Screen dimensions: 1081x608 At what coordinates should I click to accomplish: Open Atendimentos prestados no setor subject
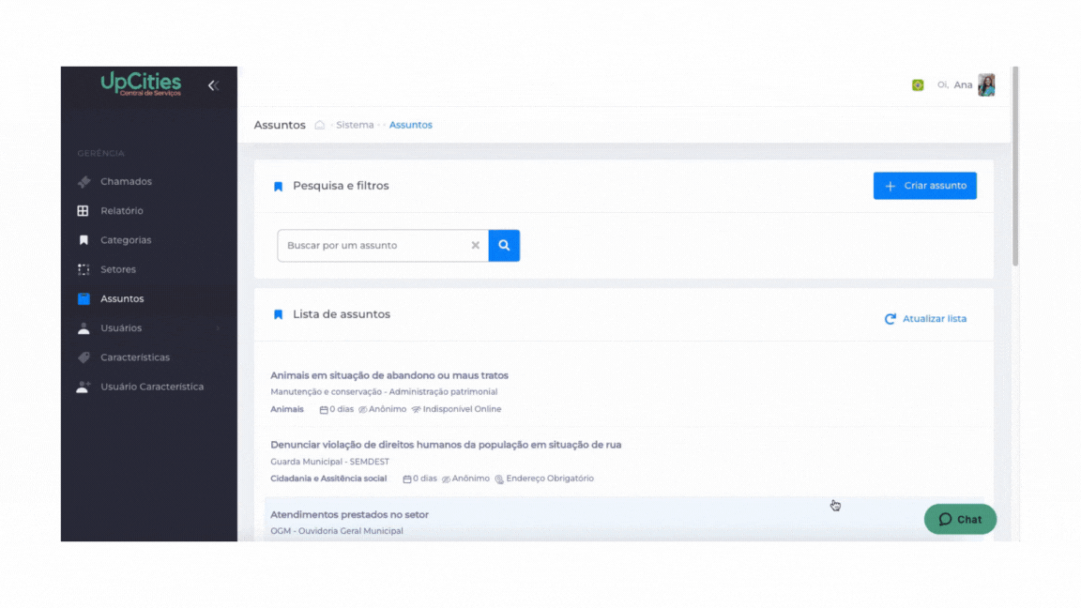pos(349,514)
